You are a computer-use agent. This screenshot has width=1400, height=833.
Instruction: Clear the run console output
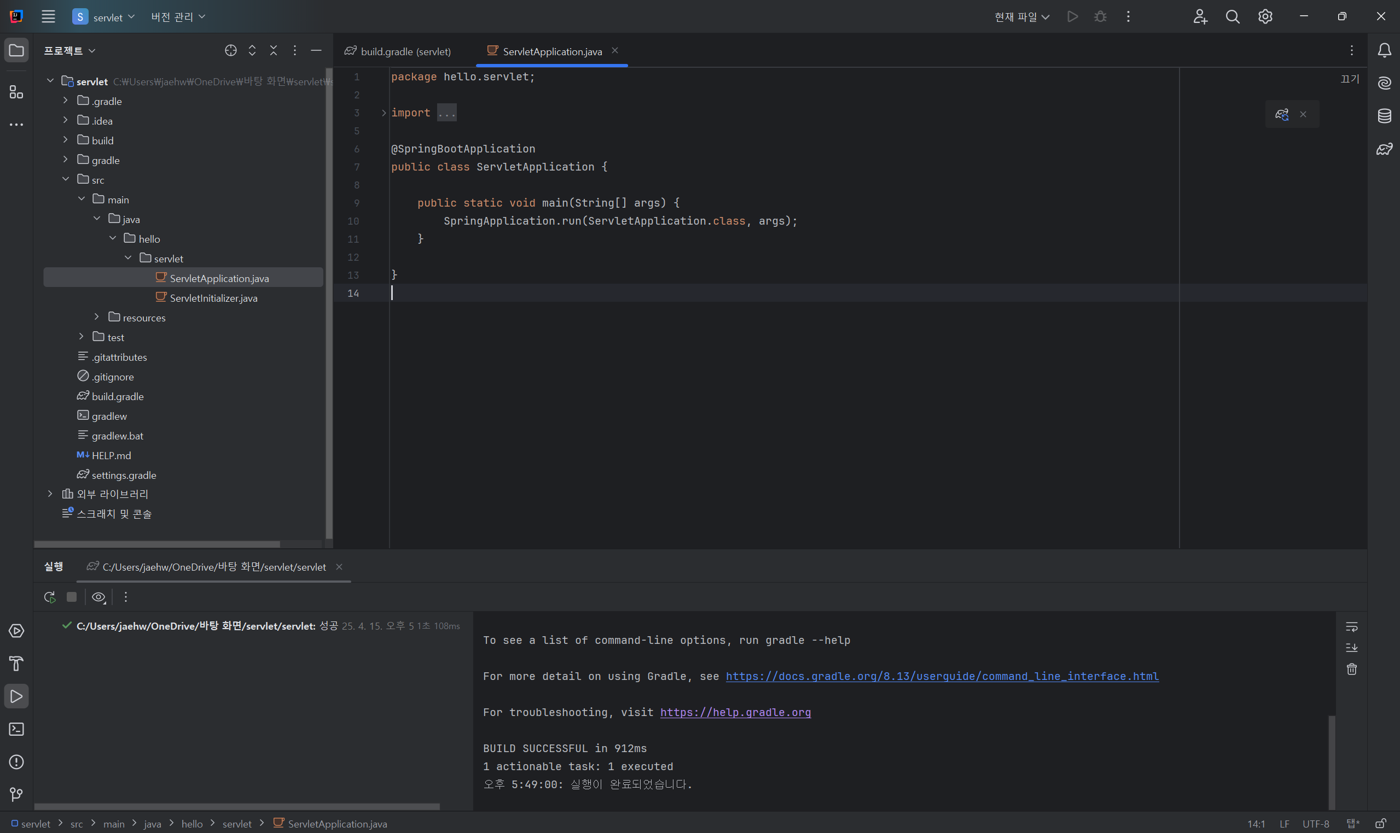point(1352,669)
